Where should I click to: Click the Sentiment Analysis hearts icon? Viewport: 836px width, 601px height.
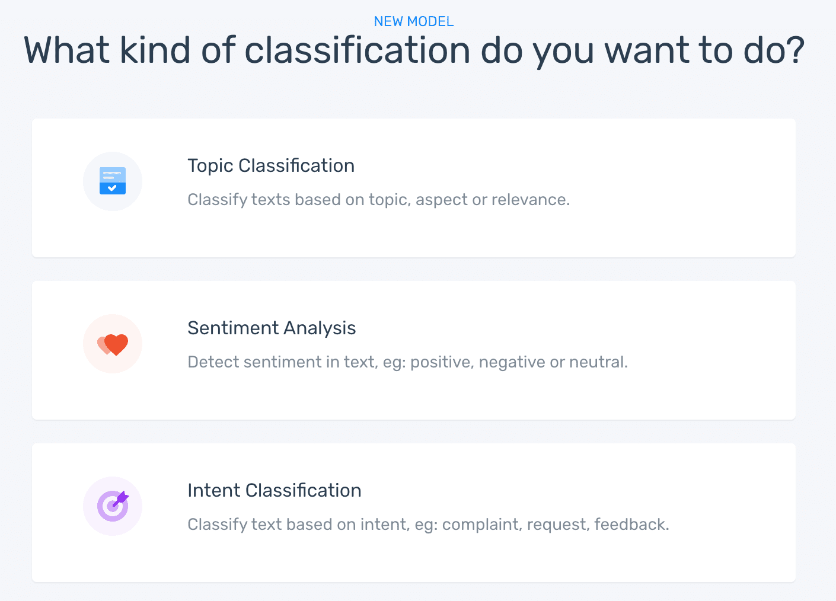[113, 344]
